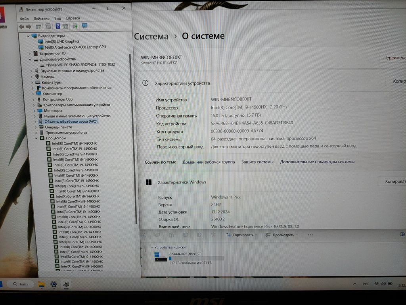The image size is (406, 305).
Task: Open File Explorer from the taskbar
Action: point(41,284)
